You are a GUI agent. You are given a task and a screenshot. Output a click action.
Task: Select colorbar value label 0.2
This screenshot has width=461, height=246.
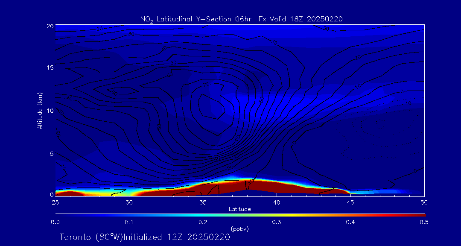coord(203,223)
